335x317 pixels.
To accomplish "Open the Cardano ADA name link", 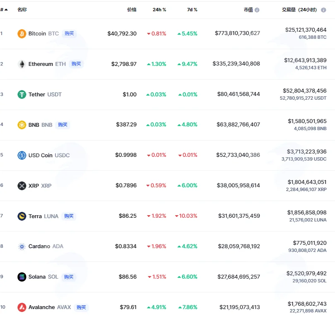I will coord(46,247).
